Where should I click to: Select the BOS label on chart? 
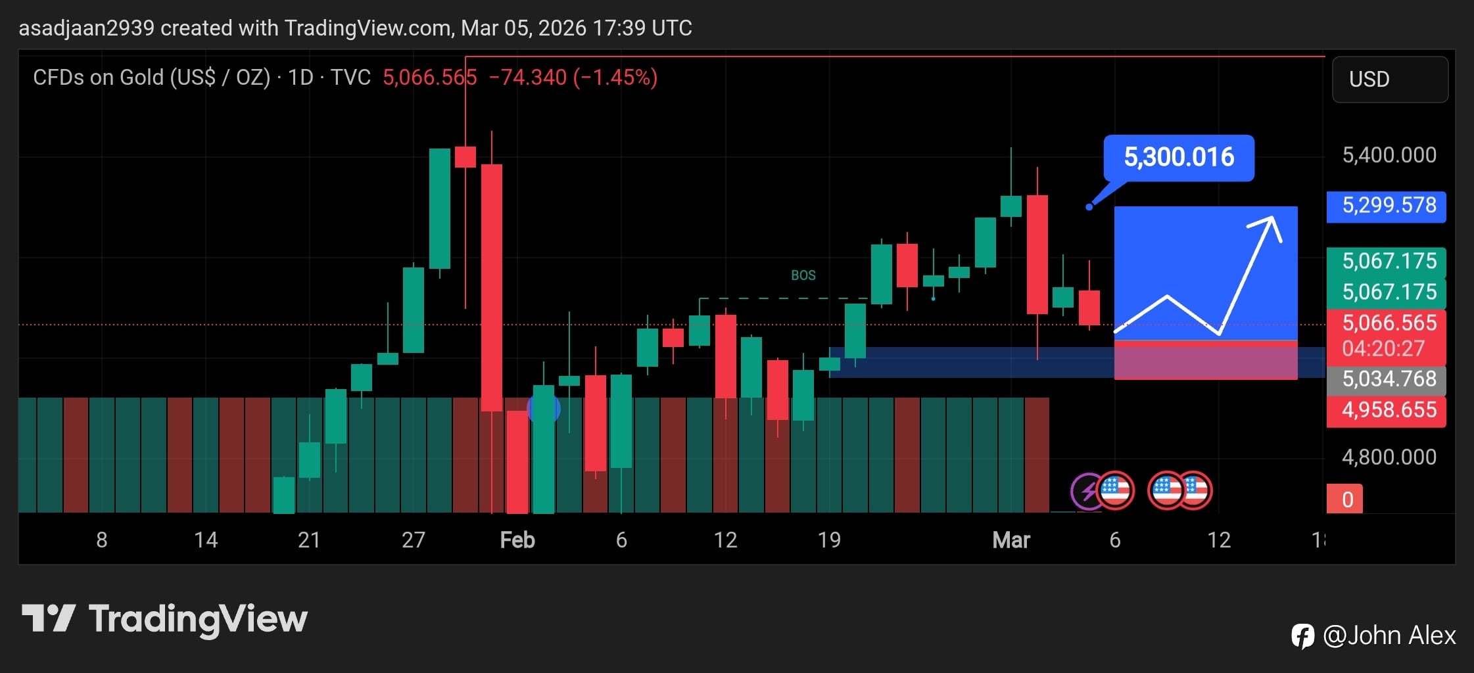click(803, 275)
